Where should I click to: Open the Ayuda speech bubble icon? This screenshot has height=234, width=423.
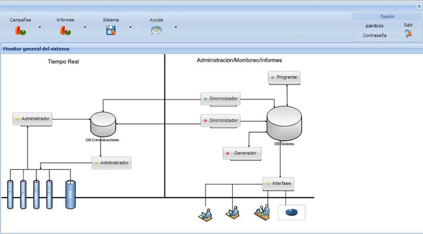(x=156, y=30)
